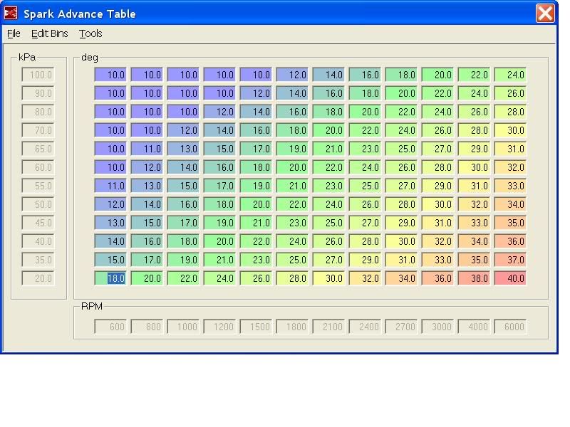The height and width of the screenshot is (427, 570).
Task: Click the application icon in the title bar
Action: (11, 14)
